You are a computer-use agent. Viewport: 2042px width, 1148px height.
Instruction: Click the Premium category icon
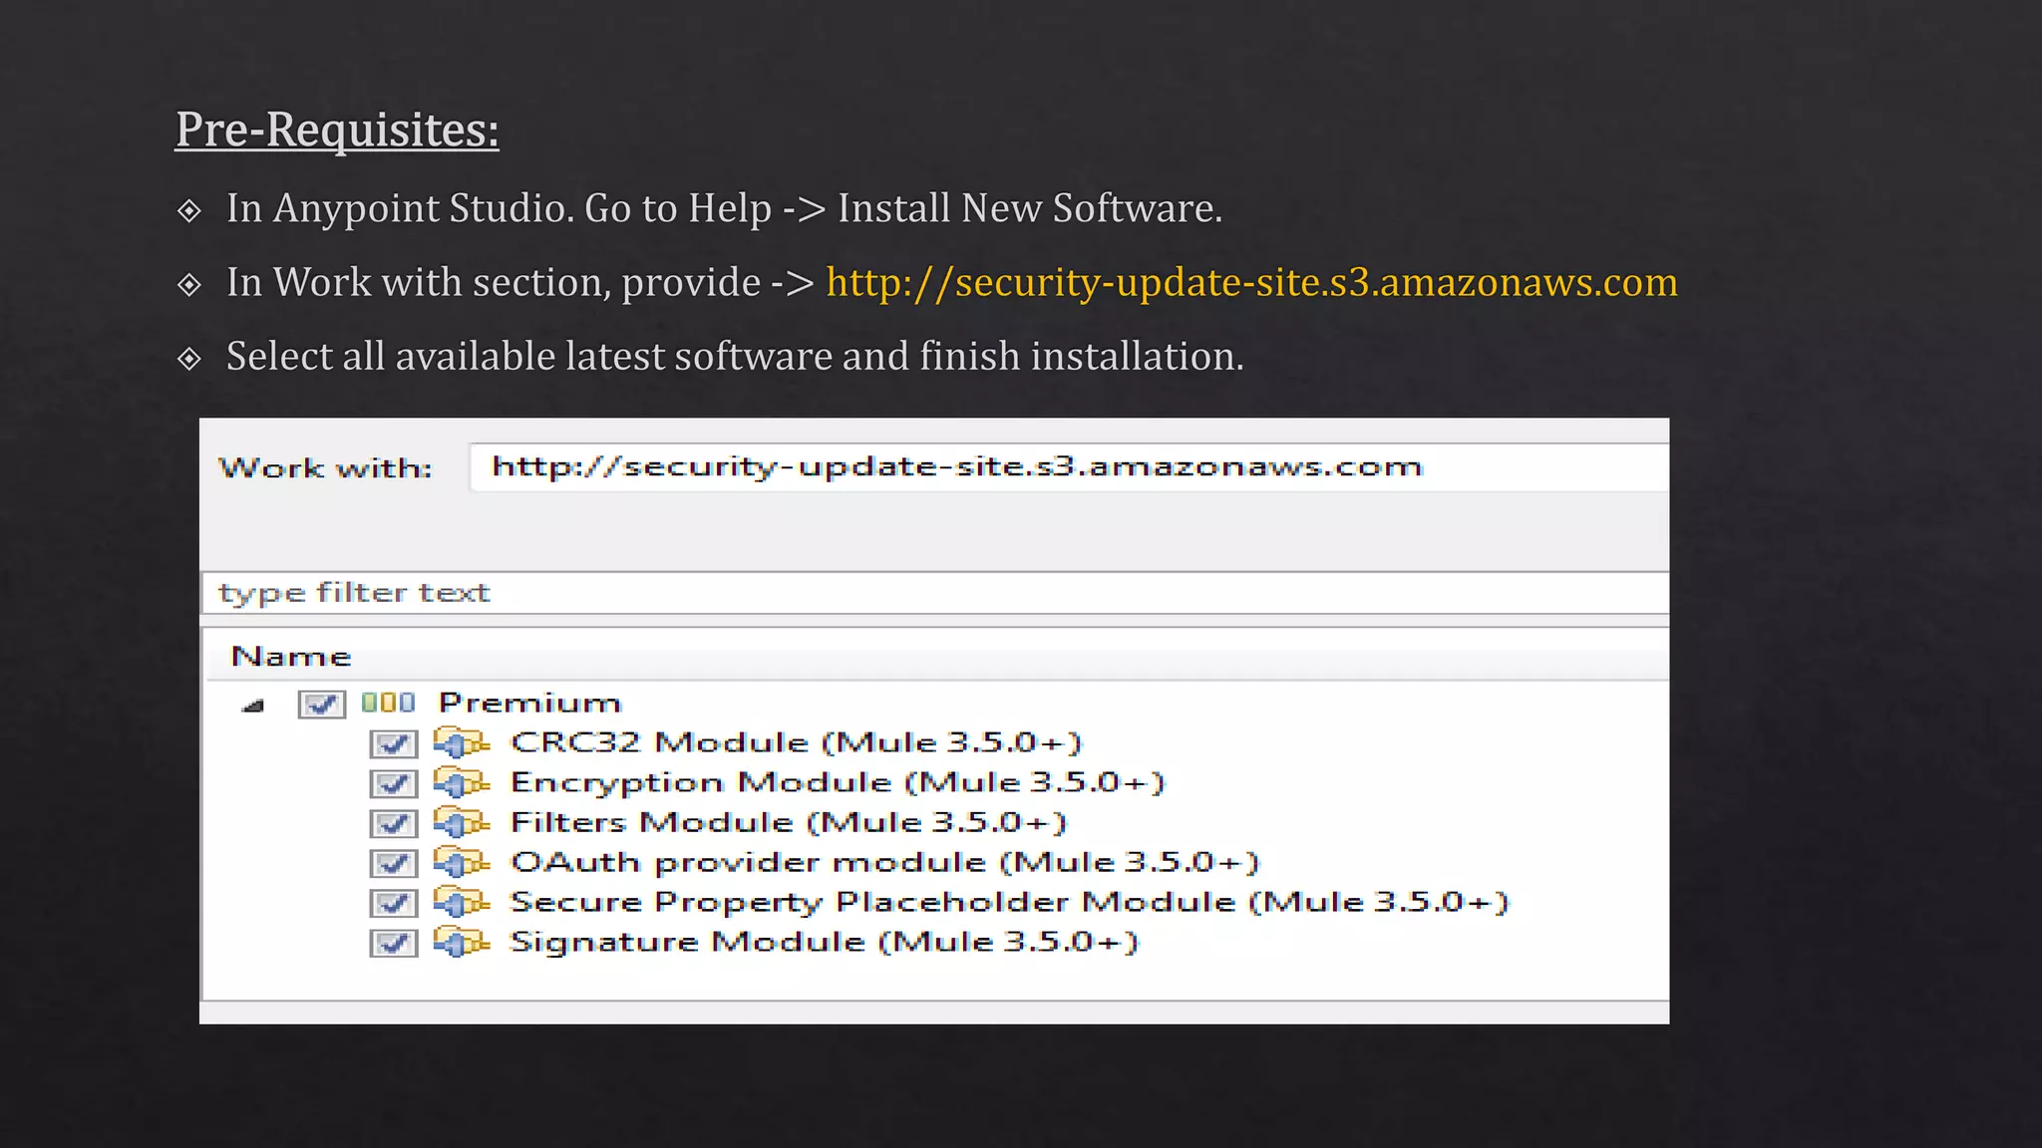coord(388,704)
